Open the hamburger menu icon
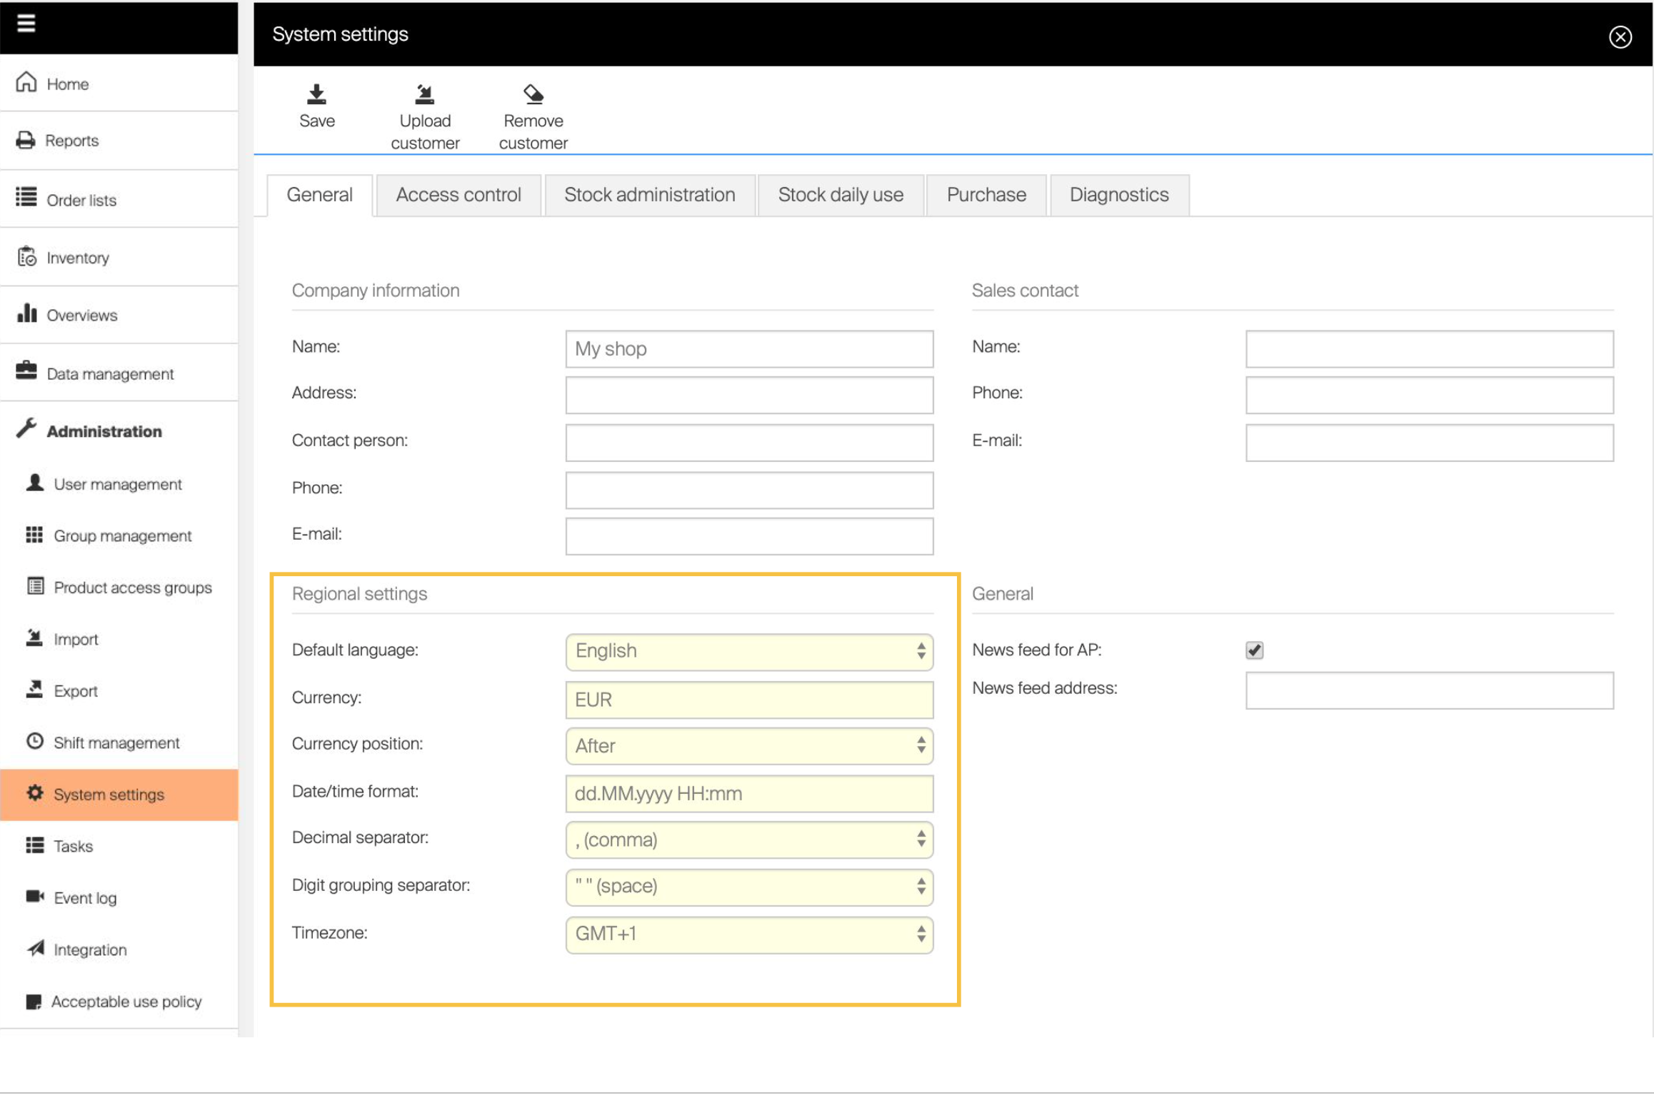 (26, 24)
